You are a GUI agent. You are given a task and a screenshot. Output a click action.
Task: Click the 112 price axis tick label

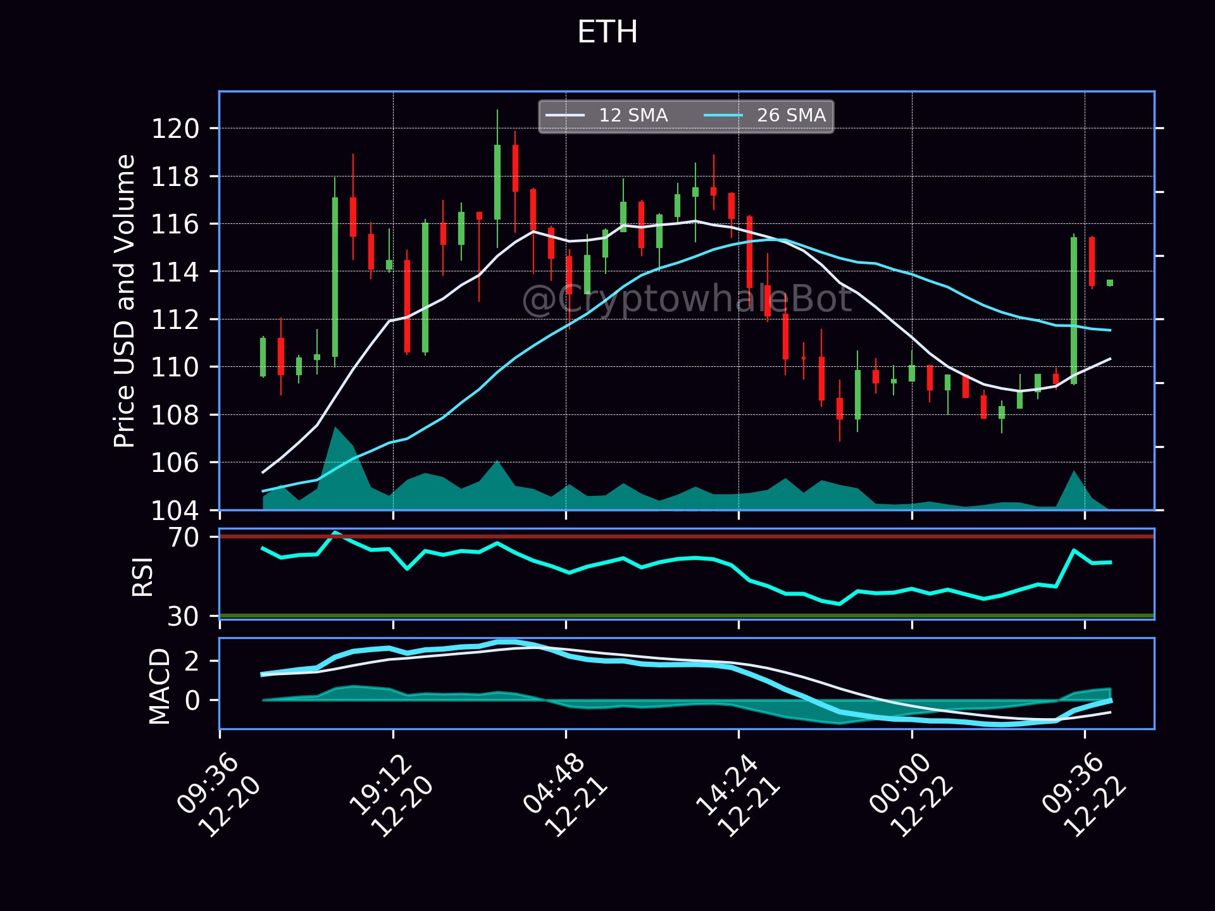(x=175, y=320)
